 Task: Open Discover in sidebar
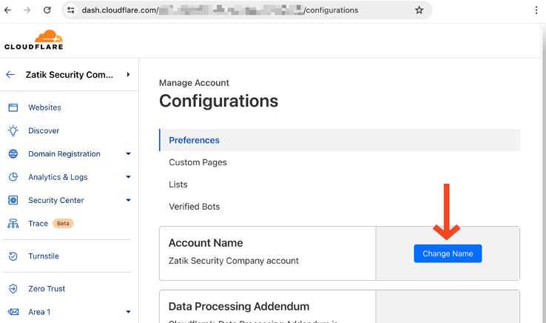(x=44, y=130)
